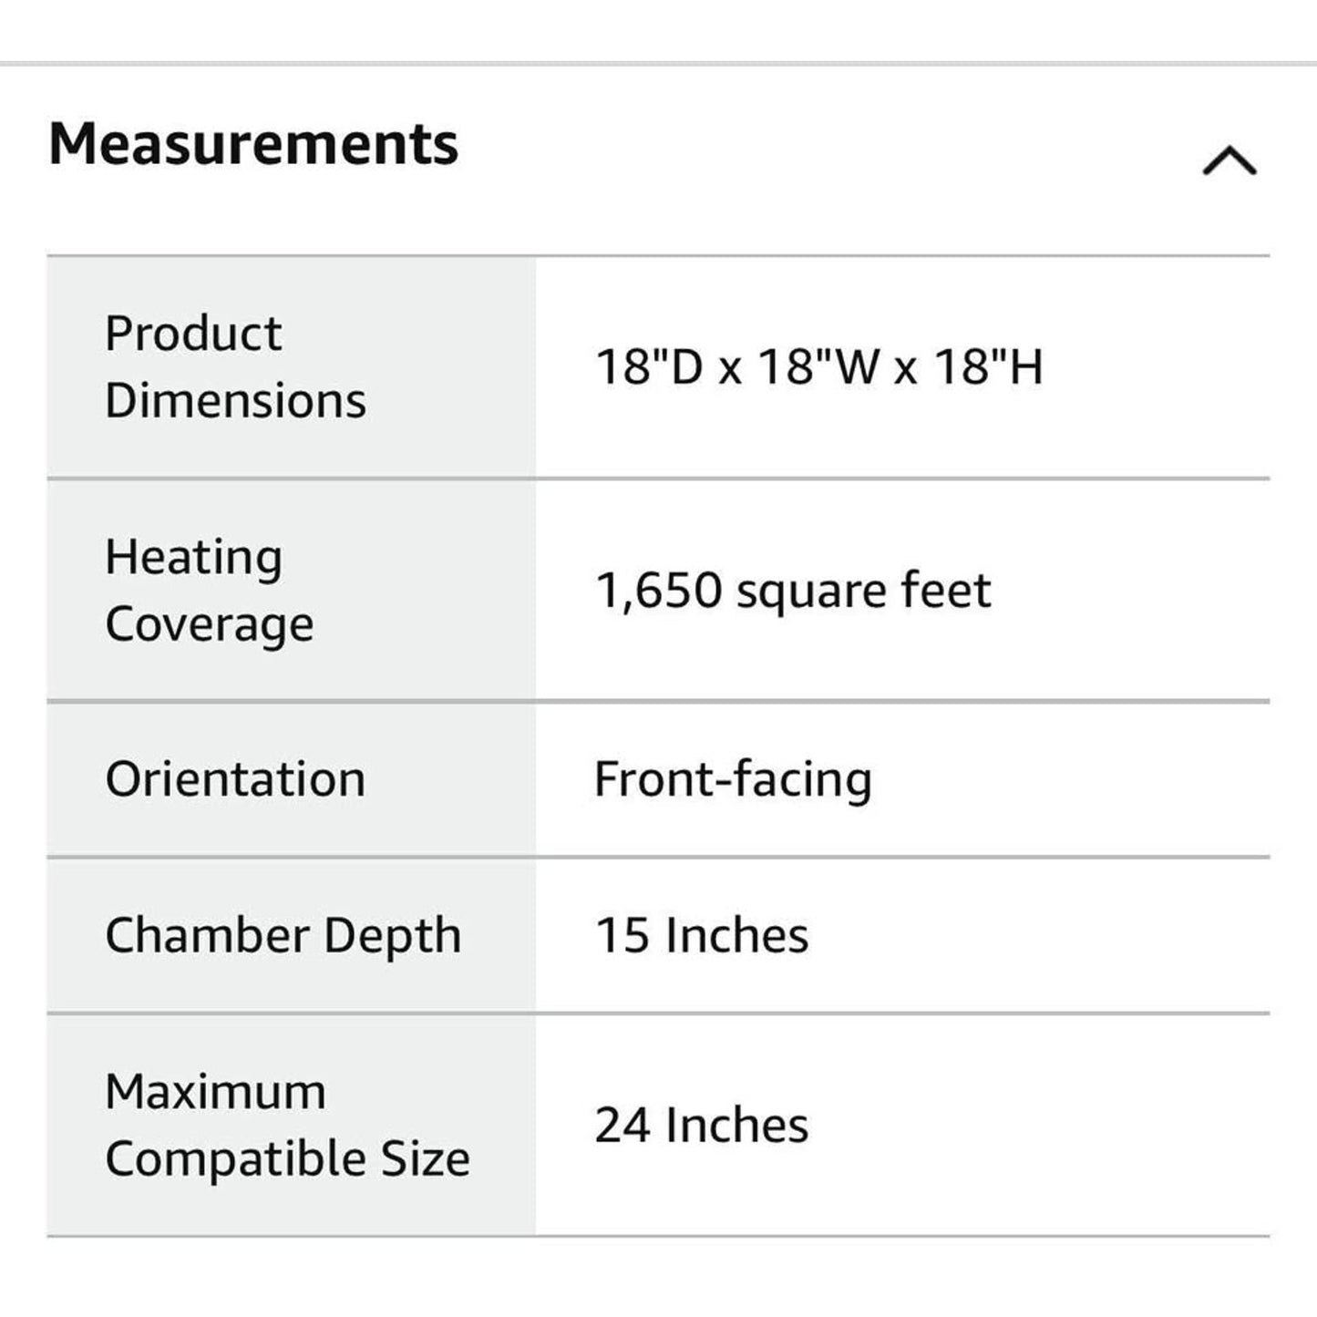This screenshot has height=1317, width=1317.
Task: Select the Maximum Compatible Size label
Action: (x=287, y=1125)
